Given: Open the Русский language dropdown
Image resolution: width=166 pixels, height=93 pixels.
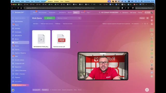Looking at the screenshot, I should pos(45,90).
